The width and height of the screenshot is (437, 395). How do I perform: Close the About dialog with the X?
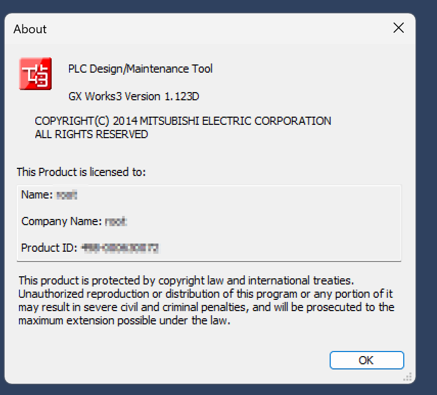pyautogui.click(x=398, y=28)
